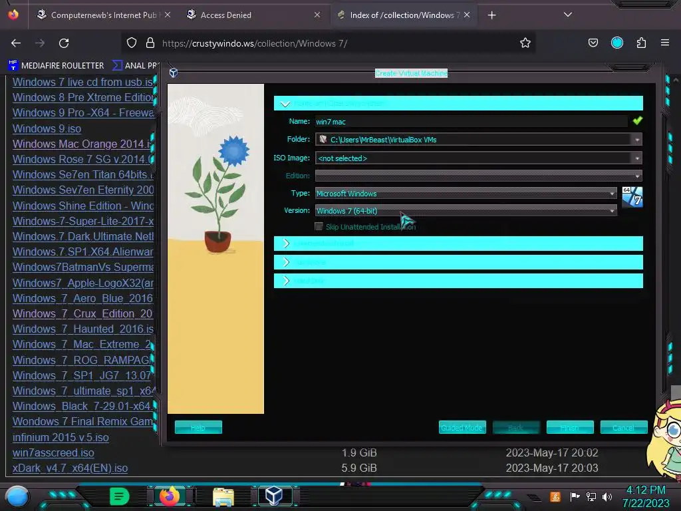Open a new tab with the plus button
This screenshot has height=511, width=681.
491,15
